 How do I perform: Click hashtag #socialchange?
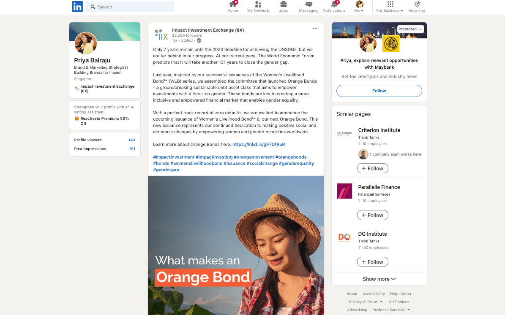click(x=262, y=163)
